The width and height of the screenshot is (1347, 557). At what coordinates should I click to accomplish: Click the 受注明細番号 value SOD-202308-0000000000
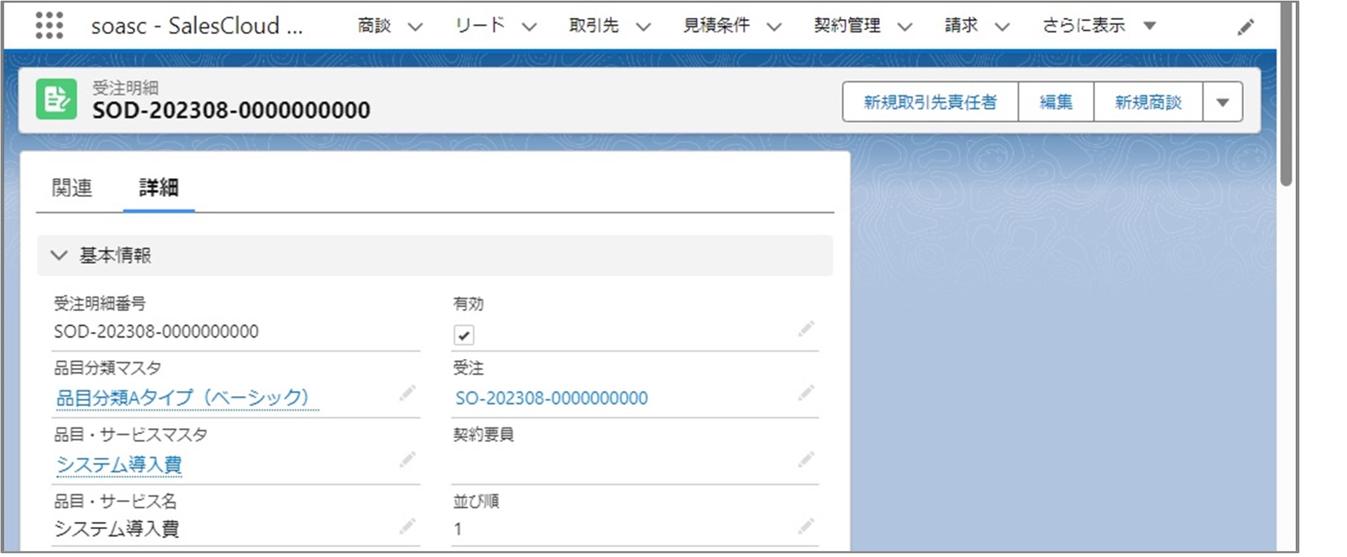(x=156, y=331)
